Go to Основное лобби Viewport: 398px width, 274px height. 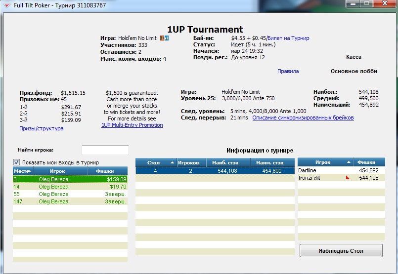(x=354, y=71)
